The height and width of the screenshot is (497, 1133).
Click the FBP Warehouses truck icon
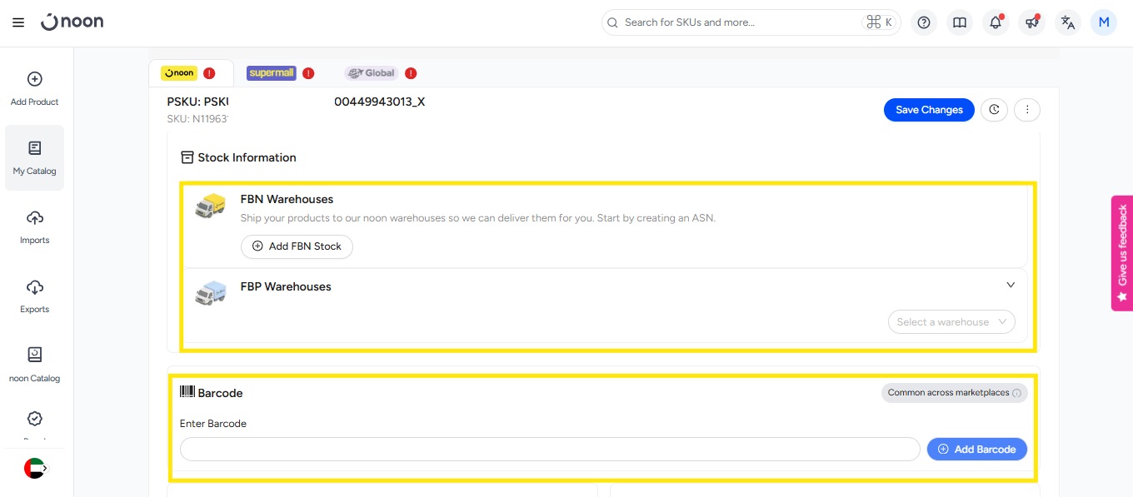[210, 293]
